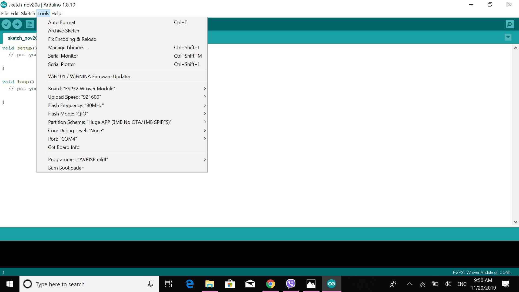Click the Type here to search box

pos(89,284)
